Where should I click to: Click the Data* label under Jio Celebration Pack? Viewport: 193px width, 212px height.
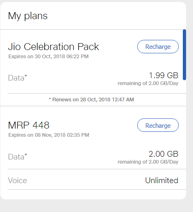pos(18,78)
